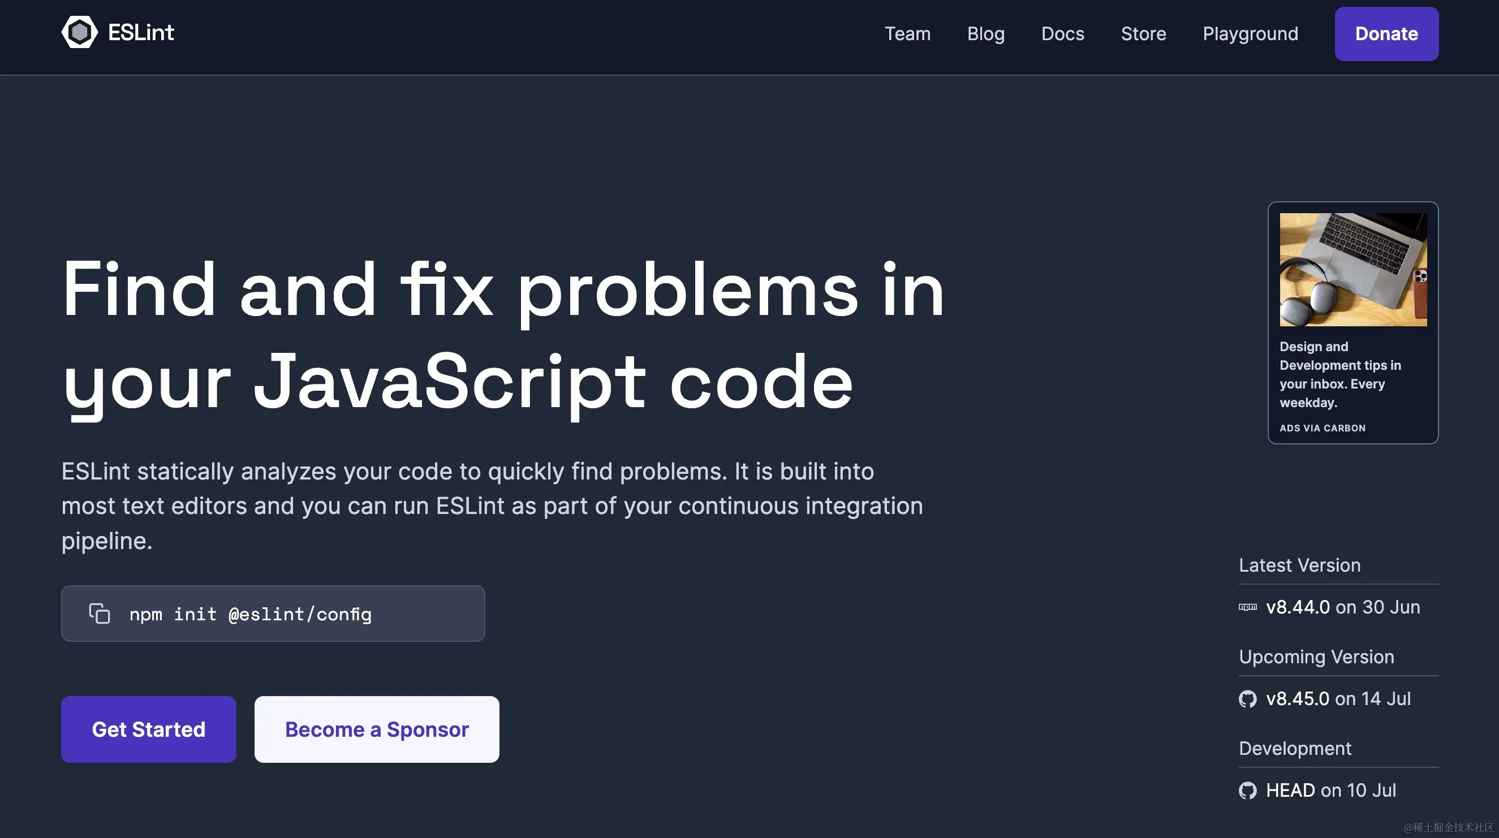
Task: Click the ESLint statically analyzes description paragraph
Action: (492, 506)
